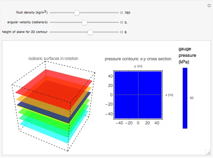Image resolution: width=213 pixels, height=158 pixels.
Task: Click the height of plane value 6
Action: 126,32
